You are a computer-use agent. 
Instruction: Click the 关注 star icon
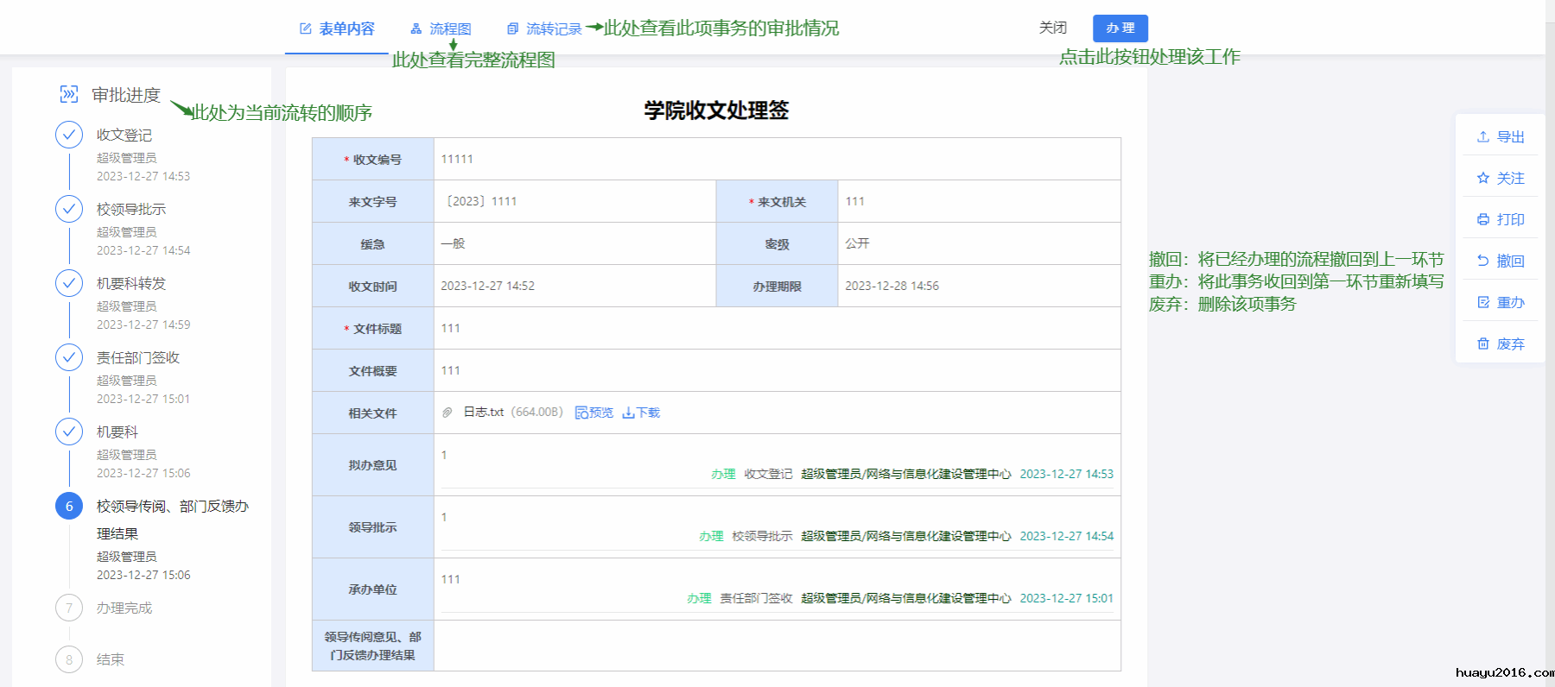1482,178
